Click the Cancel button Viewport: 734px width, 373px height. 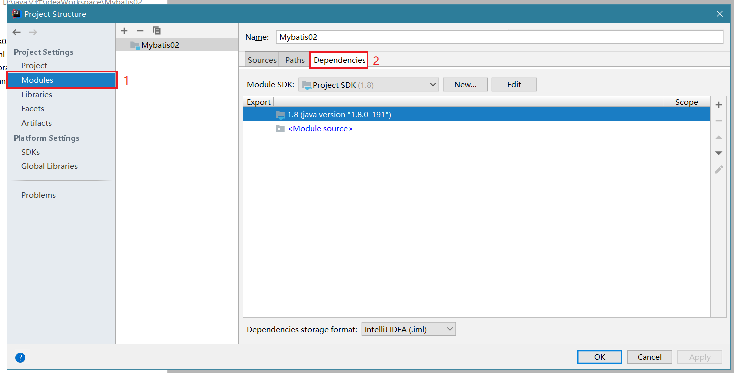click(x=650, y=357)
